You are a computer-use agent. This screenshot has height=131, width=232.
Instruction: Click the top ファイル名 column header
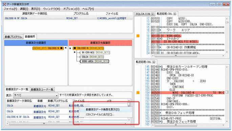(x=112, y=14)
